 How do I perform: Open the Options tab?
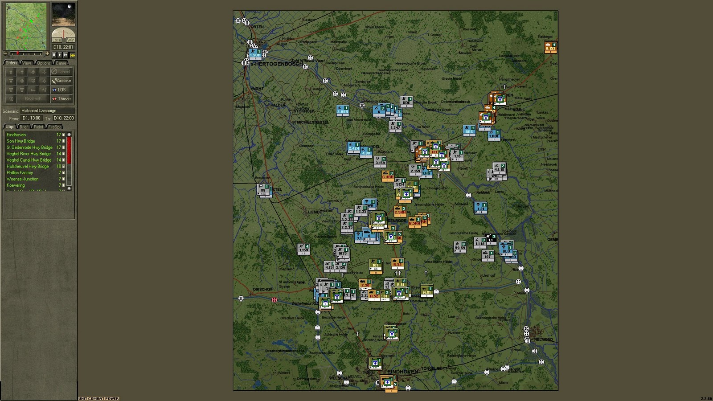point(44,63)
